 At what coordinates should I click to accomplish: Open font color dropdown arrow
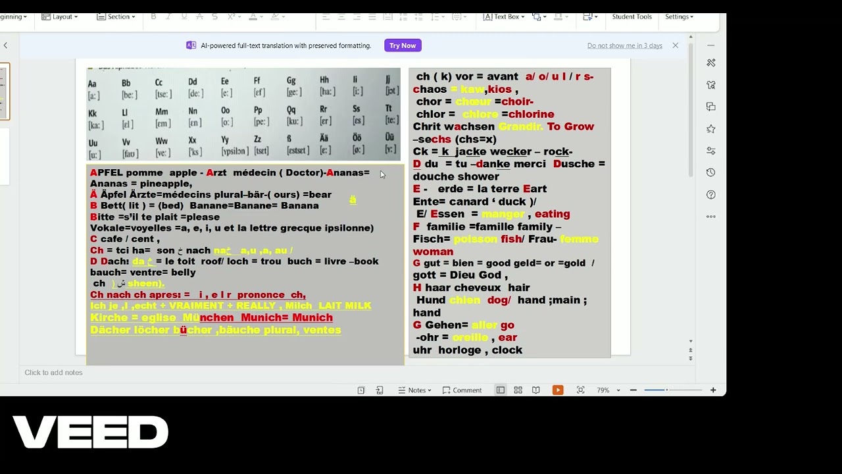click(261, 16)
